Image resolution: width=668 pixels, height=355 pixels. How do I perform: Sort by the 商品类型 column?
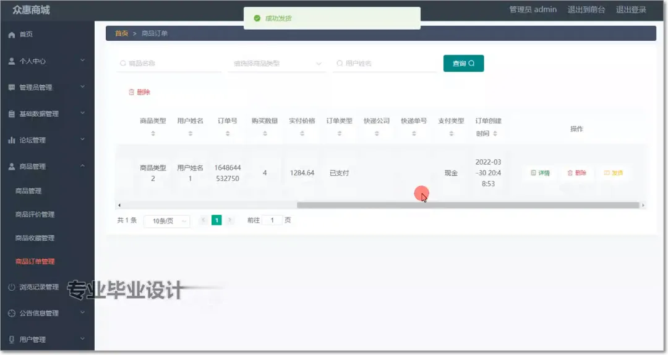[x=153, y=133]
